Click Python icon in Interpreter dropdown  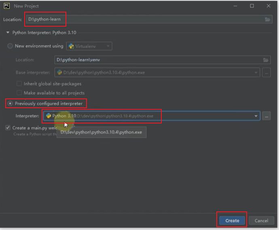[49, 116]
